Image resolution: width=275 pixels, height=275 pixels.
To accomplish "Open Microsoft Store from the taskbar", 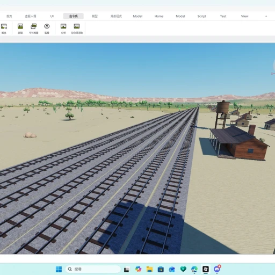I will tap(161, 269).
